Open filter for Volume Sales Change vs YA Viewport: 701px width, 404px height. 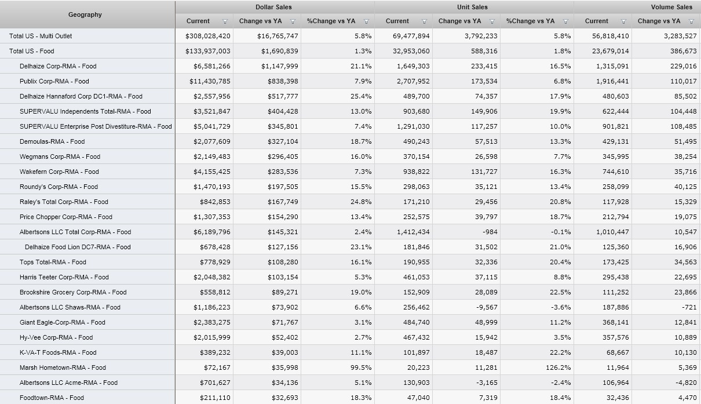click(691, 21)
